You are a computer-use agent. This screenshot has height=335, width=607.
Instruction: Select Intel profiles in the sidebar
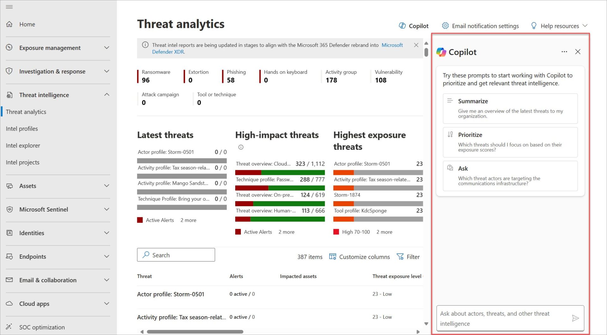(x=22, y=128)
